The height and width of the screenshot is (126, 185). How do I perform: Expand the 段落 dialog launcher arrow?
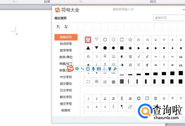[x=80, y=2]
